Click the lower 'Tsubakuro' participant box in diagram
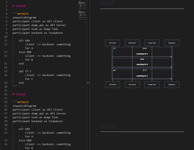 click(x=171, y=85)
